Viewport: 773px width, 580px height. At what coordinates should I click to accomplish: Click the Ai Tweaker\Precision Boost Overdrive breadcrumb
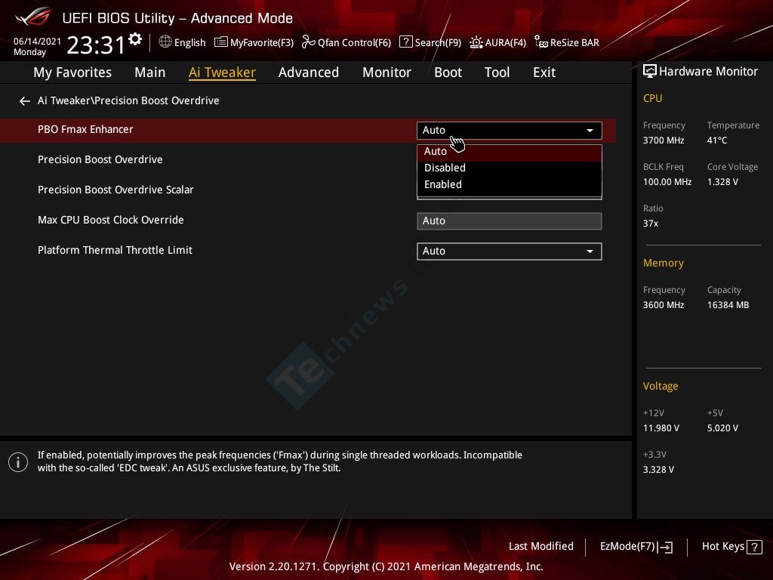[128, 100]
